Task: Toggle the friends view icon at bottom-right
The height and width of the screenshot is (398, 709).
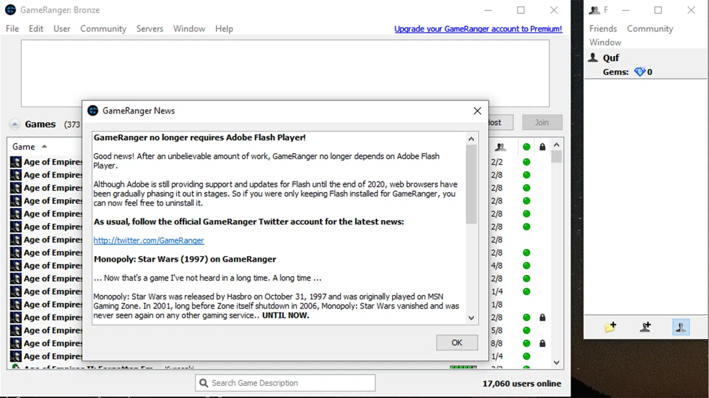Action: [x=681, y=327]
